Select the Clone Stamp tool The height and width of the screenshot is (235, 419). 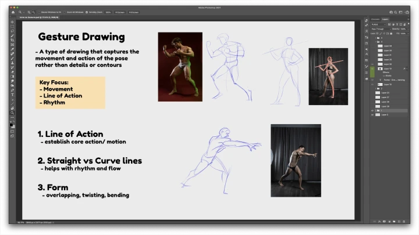[12, 63]
